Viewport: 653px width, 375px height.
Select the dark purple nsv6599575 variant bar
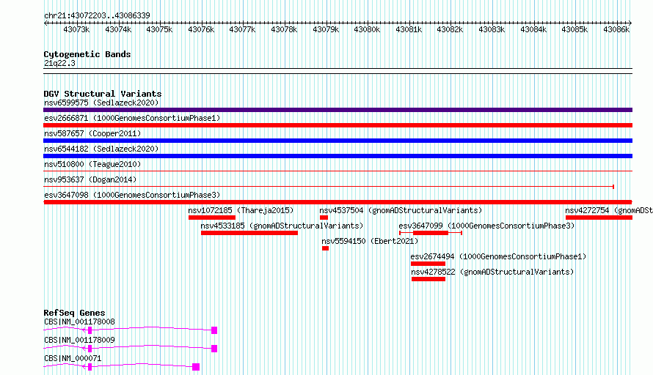coord(338,110)
